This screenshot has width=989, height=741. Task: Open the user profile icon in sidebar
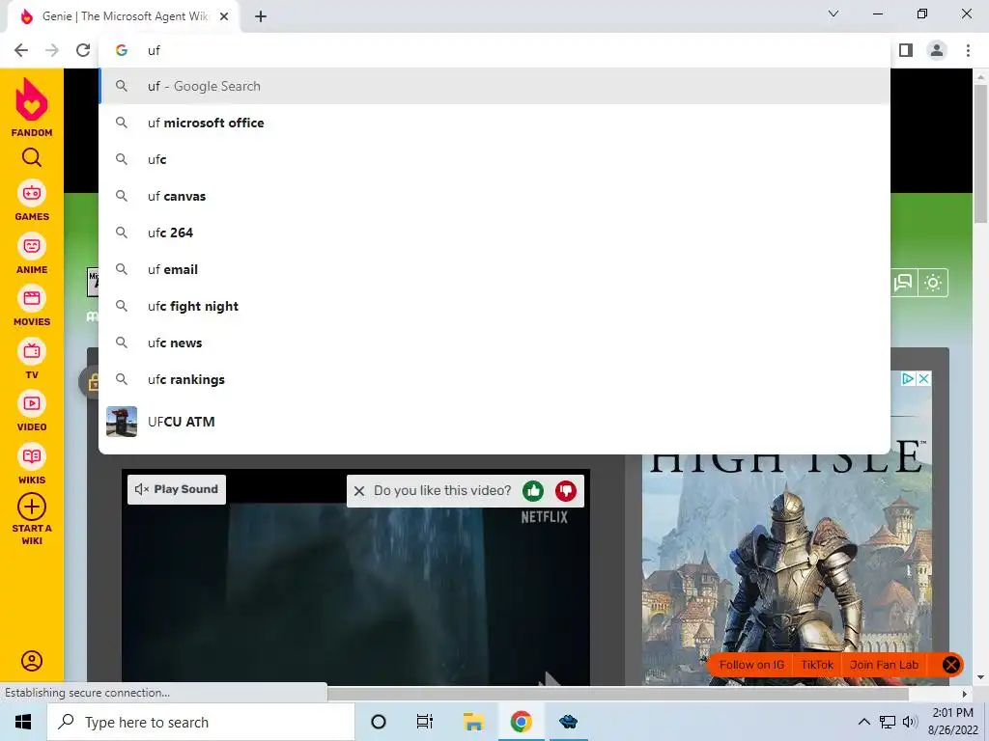pyautogui.click(x=32, y=660)
